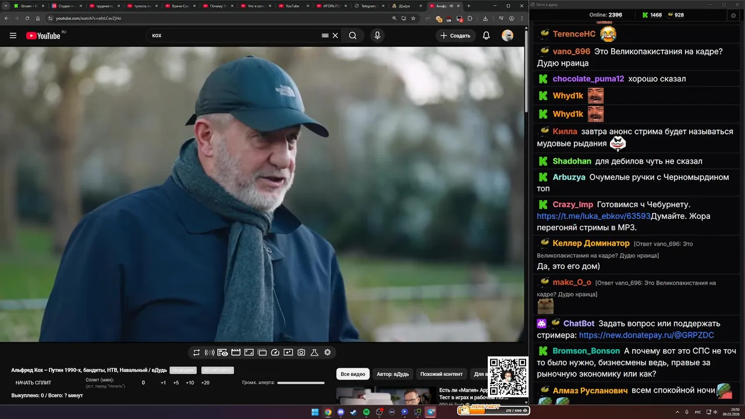Select Похожий контент filter chip
745x419 pixels.
[x=441, y=374]
